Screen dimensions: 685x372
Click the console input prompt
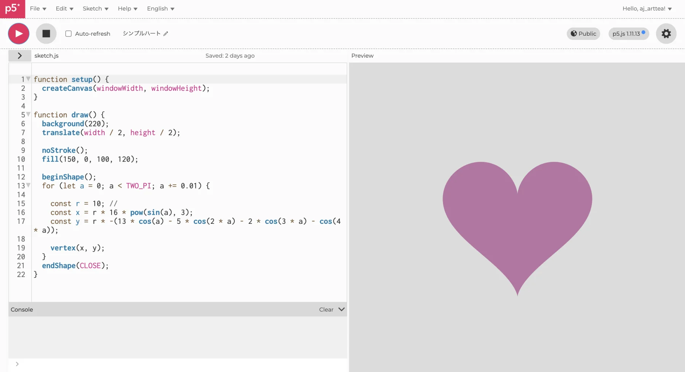click(x=179, y=364)
